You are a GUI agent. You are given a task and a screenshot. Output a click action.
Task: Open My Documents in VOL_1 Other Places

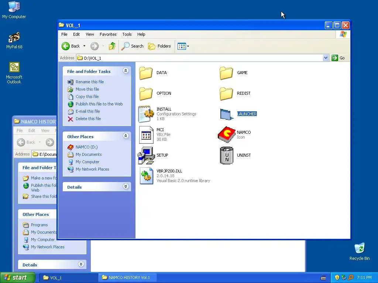[89, 154]
